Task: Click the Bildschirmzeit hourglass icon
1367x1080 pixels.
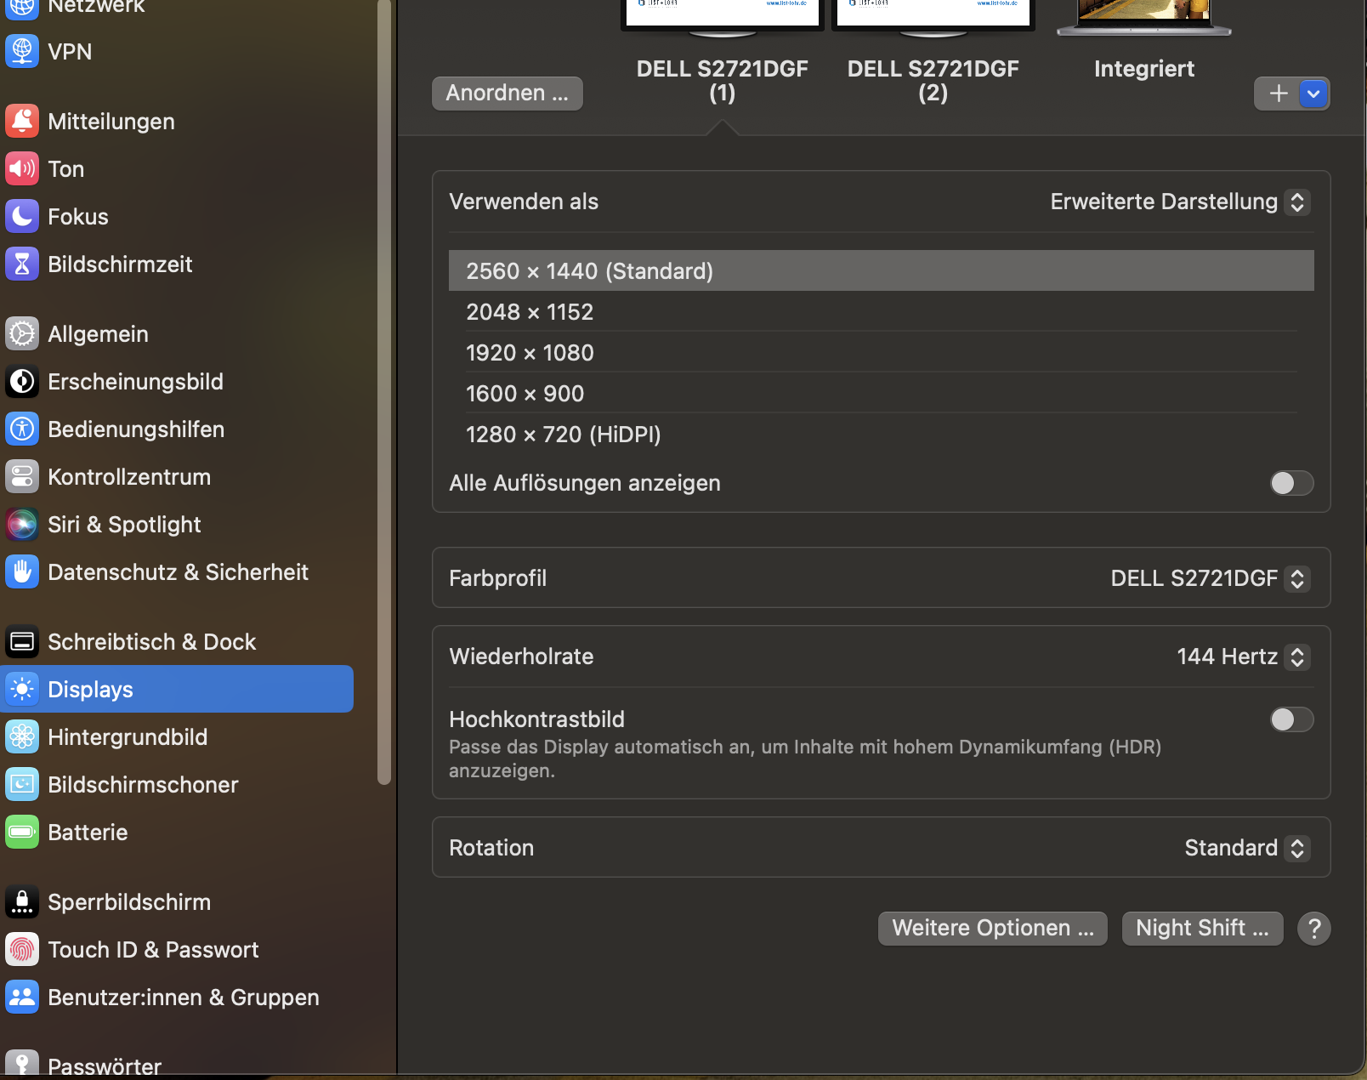Action: coord(22,264)
